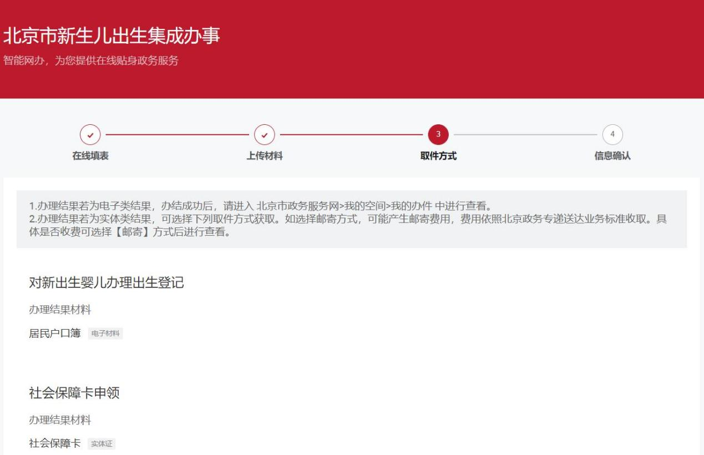Click the second notice line about 实体类结果
The width and height of the screenshot is (704, 455).
pyautogui.click(x=347, y=219)
